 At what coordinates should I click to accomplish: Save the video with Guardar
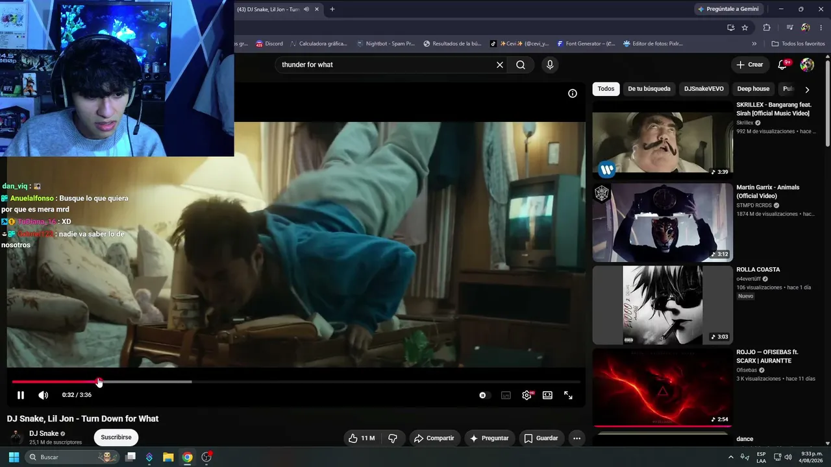541,438
